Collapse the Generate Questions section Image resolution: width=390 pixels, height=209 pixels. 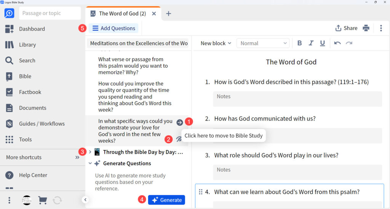(x=90, y=163)
